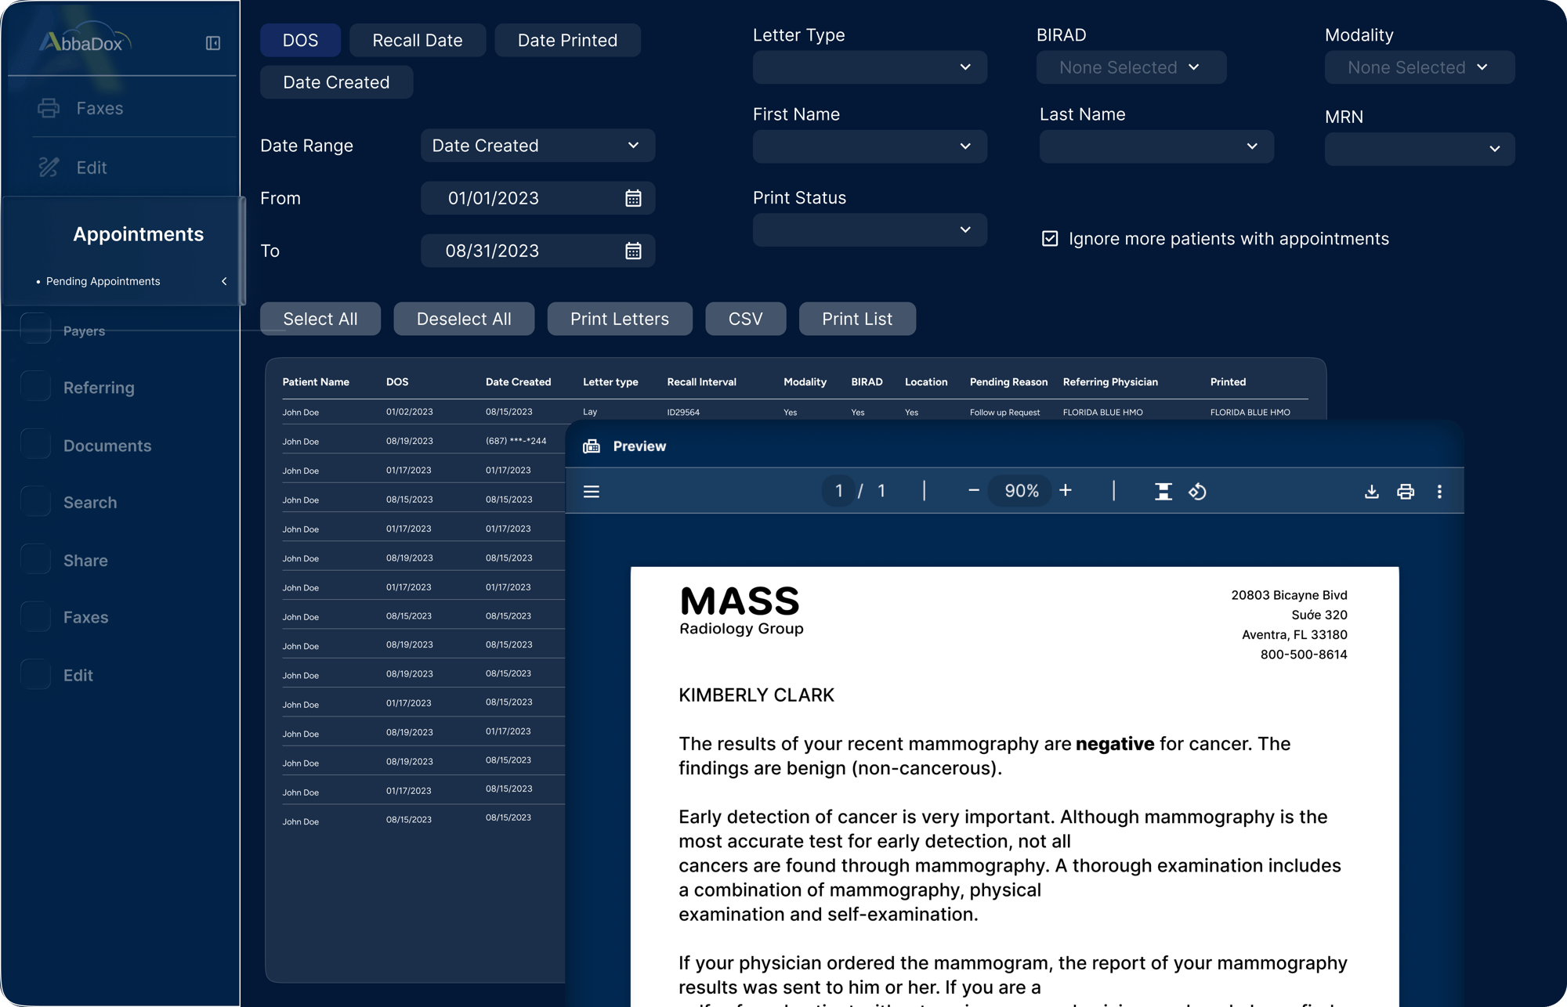Uncheck Ignore more patients with appointments

coord(1050,239)
